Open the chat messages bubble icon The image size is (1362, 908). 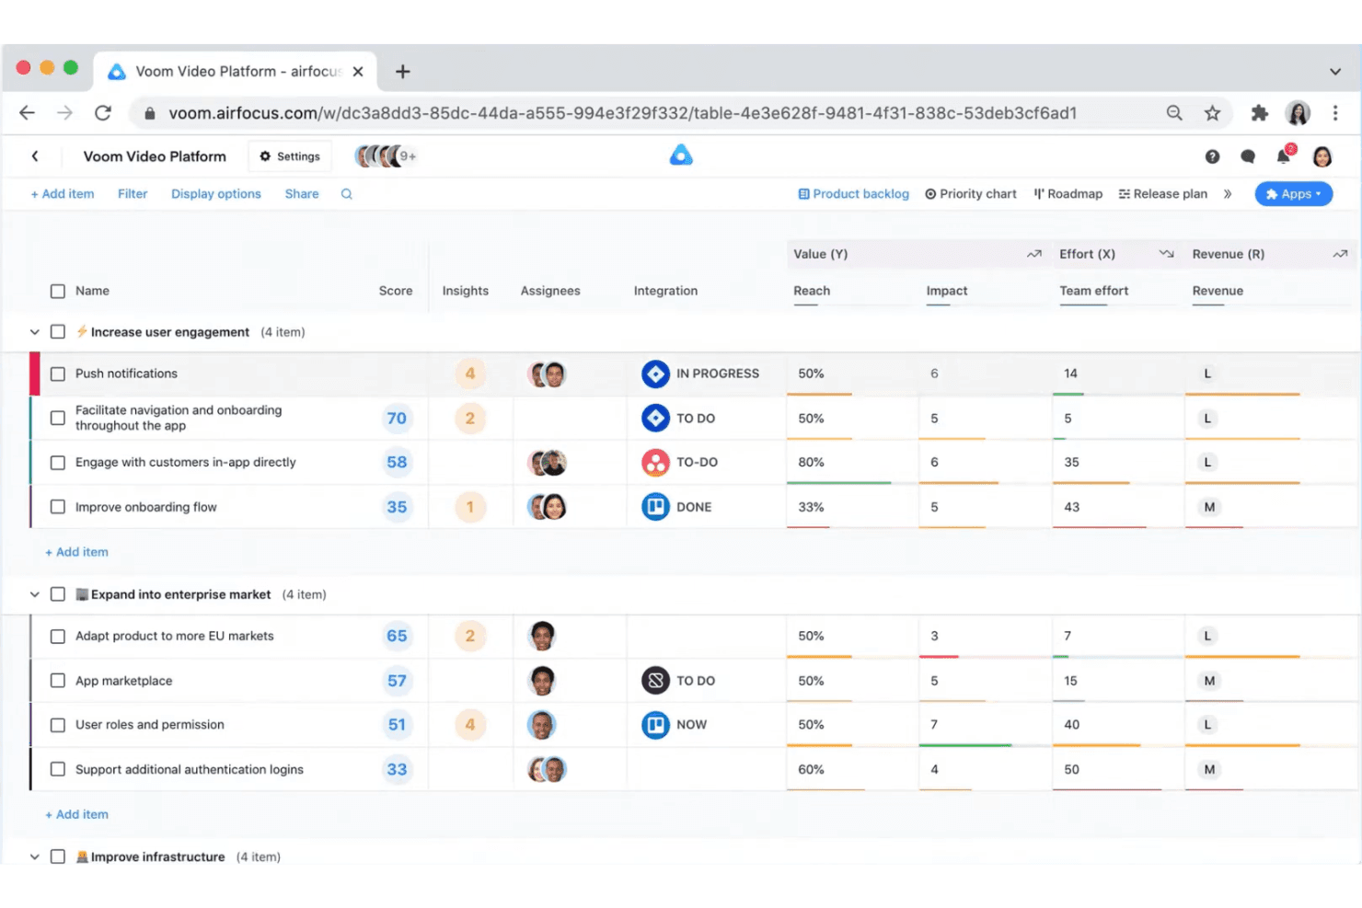click(1248, 156)
